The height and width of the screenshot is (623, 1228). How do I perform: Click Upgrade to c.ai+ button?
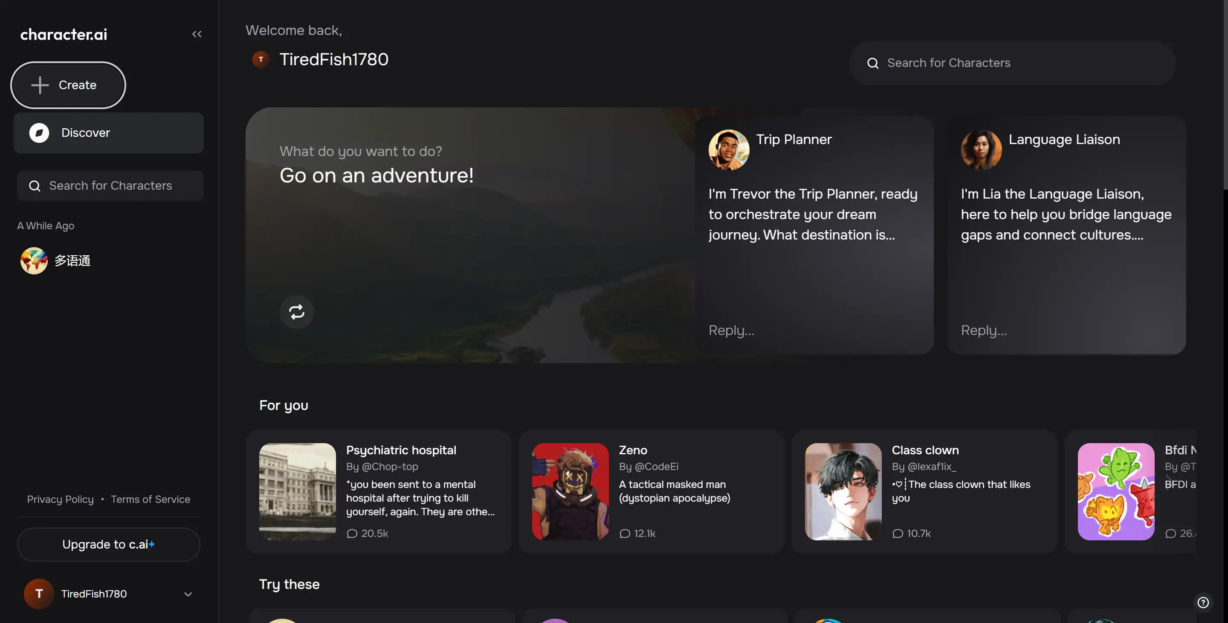pos(109,544)
